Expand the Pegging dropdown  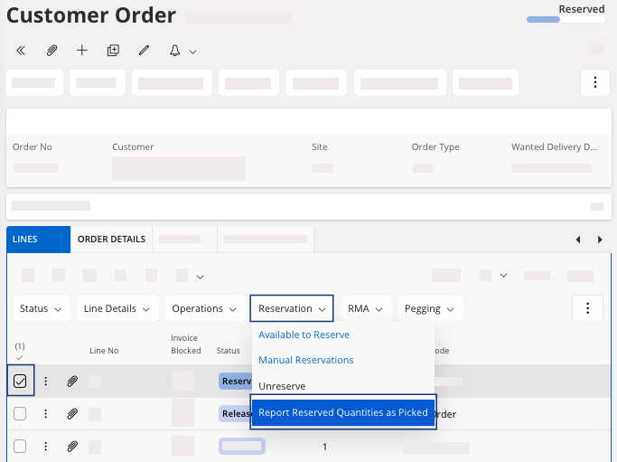pyautogui.click(x=430, y=308)
